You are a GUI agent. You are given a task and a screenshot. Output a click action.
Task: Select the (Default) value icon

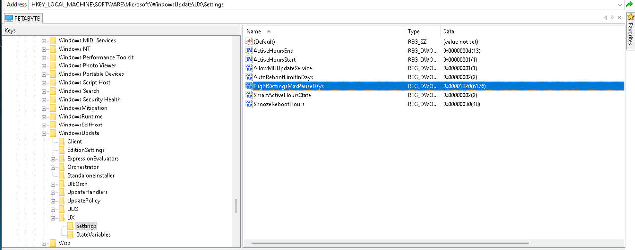[x=249, y=42]
